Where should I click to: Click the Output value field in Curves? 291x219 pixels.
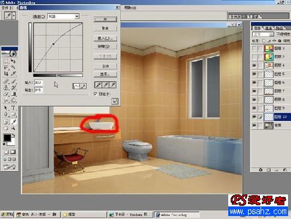click(38, 90)
